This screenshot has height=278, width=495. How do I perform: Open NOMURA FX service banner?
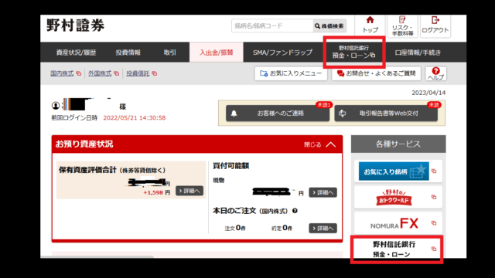click(394, 223)
